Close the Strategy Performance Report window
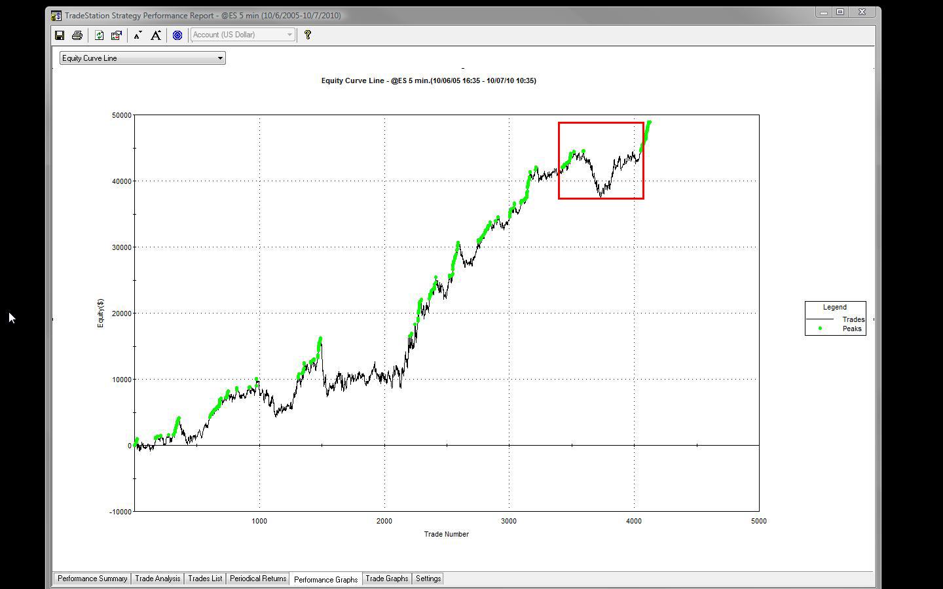 pos(862,12)
